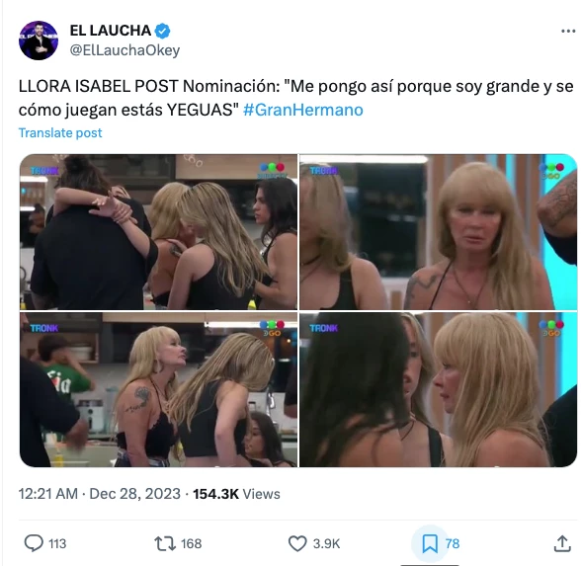Open the three-dot more options menu
Image resolution: width=582 pixels, height=566 pixels.
(568, 32)
